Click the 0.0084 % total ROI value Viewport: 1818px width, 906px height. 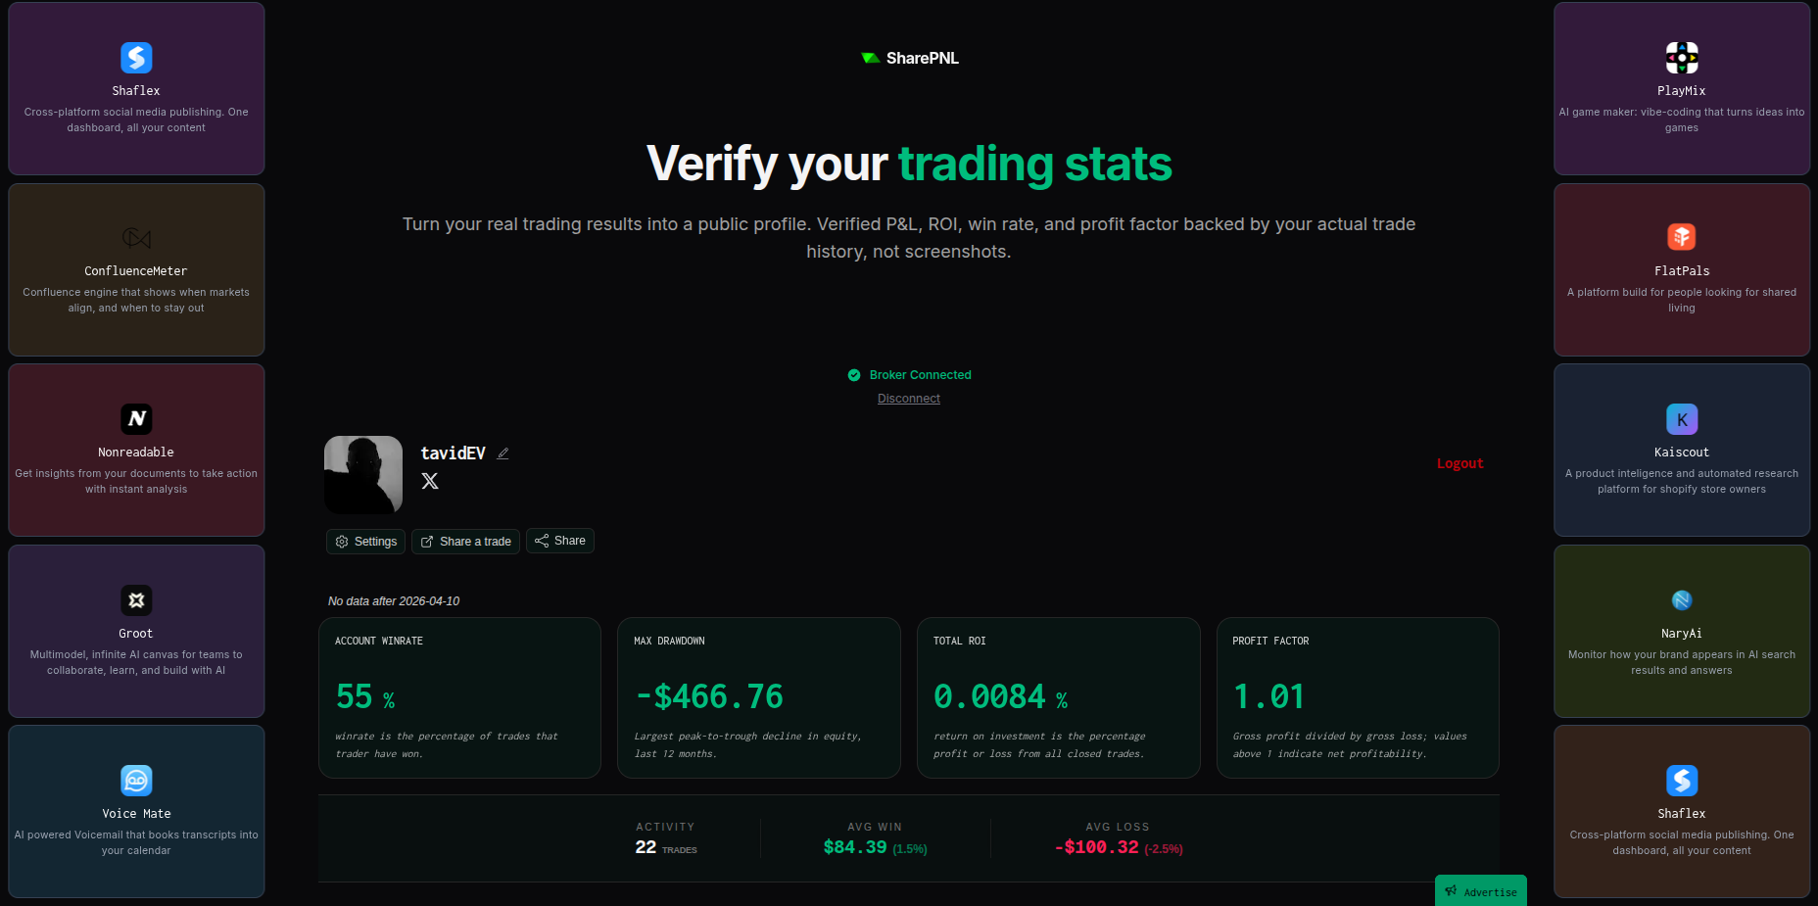tap(1000, 696)
